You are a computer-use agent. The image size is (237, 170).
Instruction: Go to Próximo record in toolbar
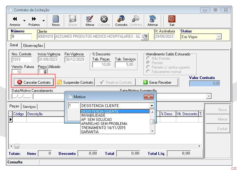point(34,21)
